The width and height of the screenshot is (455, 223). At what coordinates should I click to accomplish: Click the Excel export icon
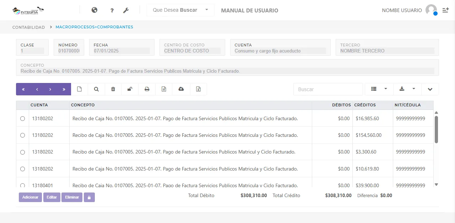[199, 89]
